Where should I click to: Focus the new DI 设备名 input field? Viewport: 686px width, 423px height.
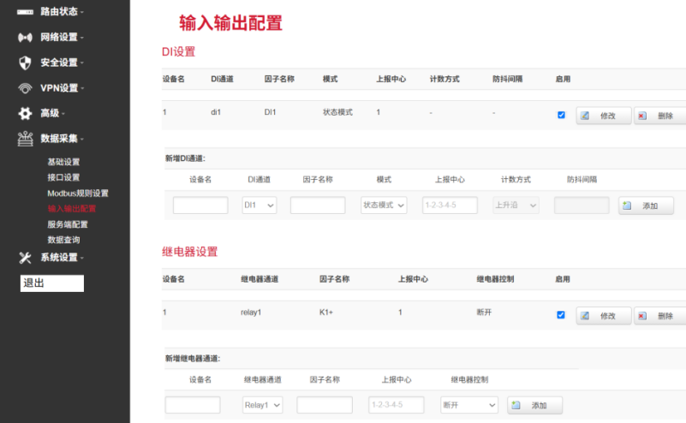click(x=200, y=206)
